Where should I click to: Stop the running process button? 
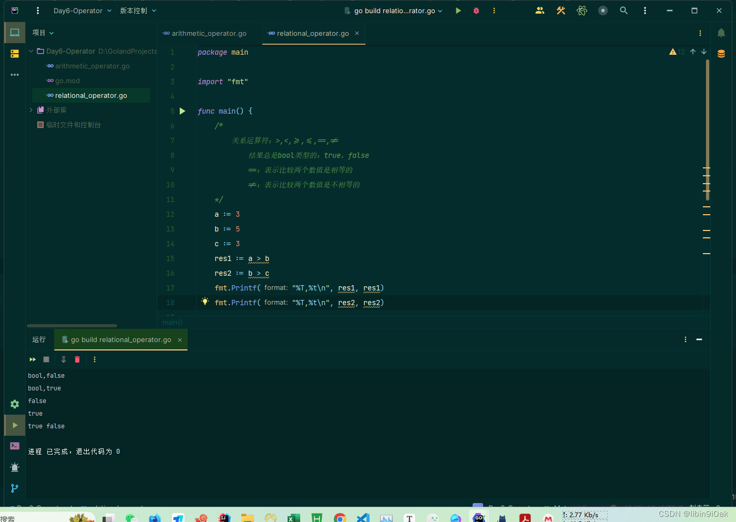(46, 359)
